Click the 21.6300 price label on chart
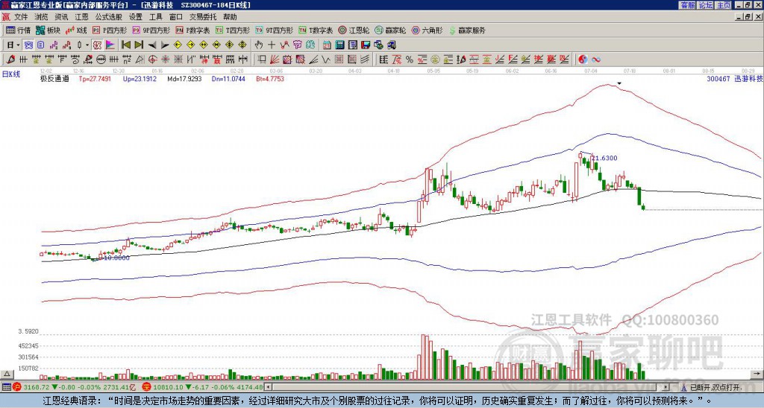Viewport: 764px width, 408px height. coord(604,158)
